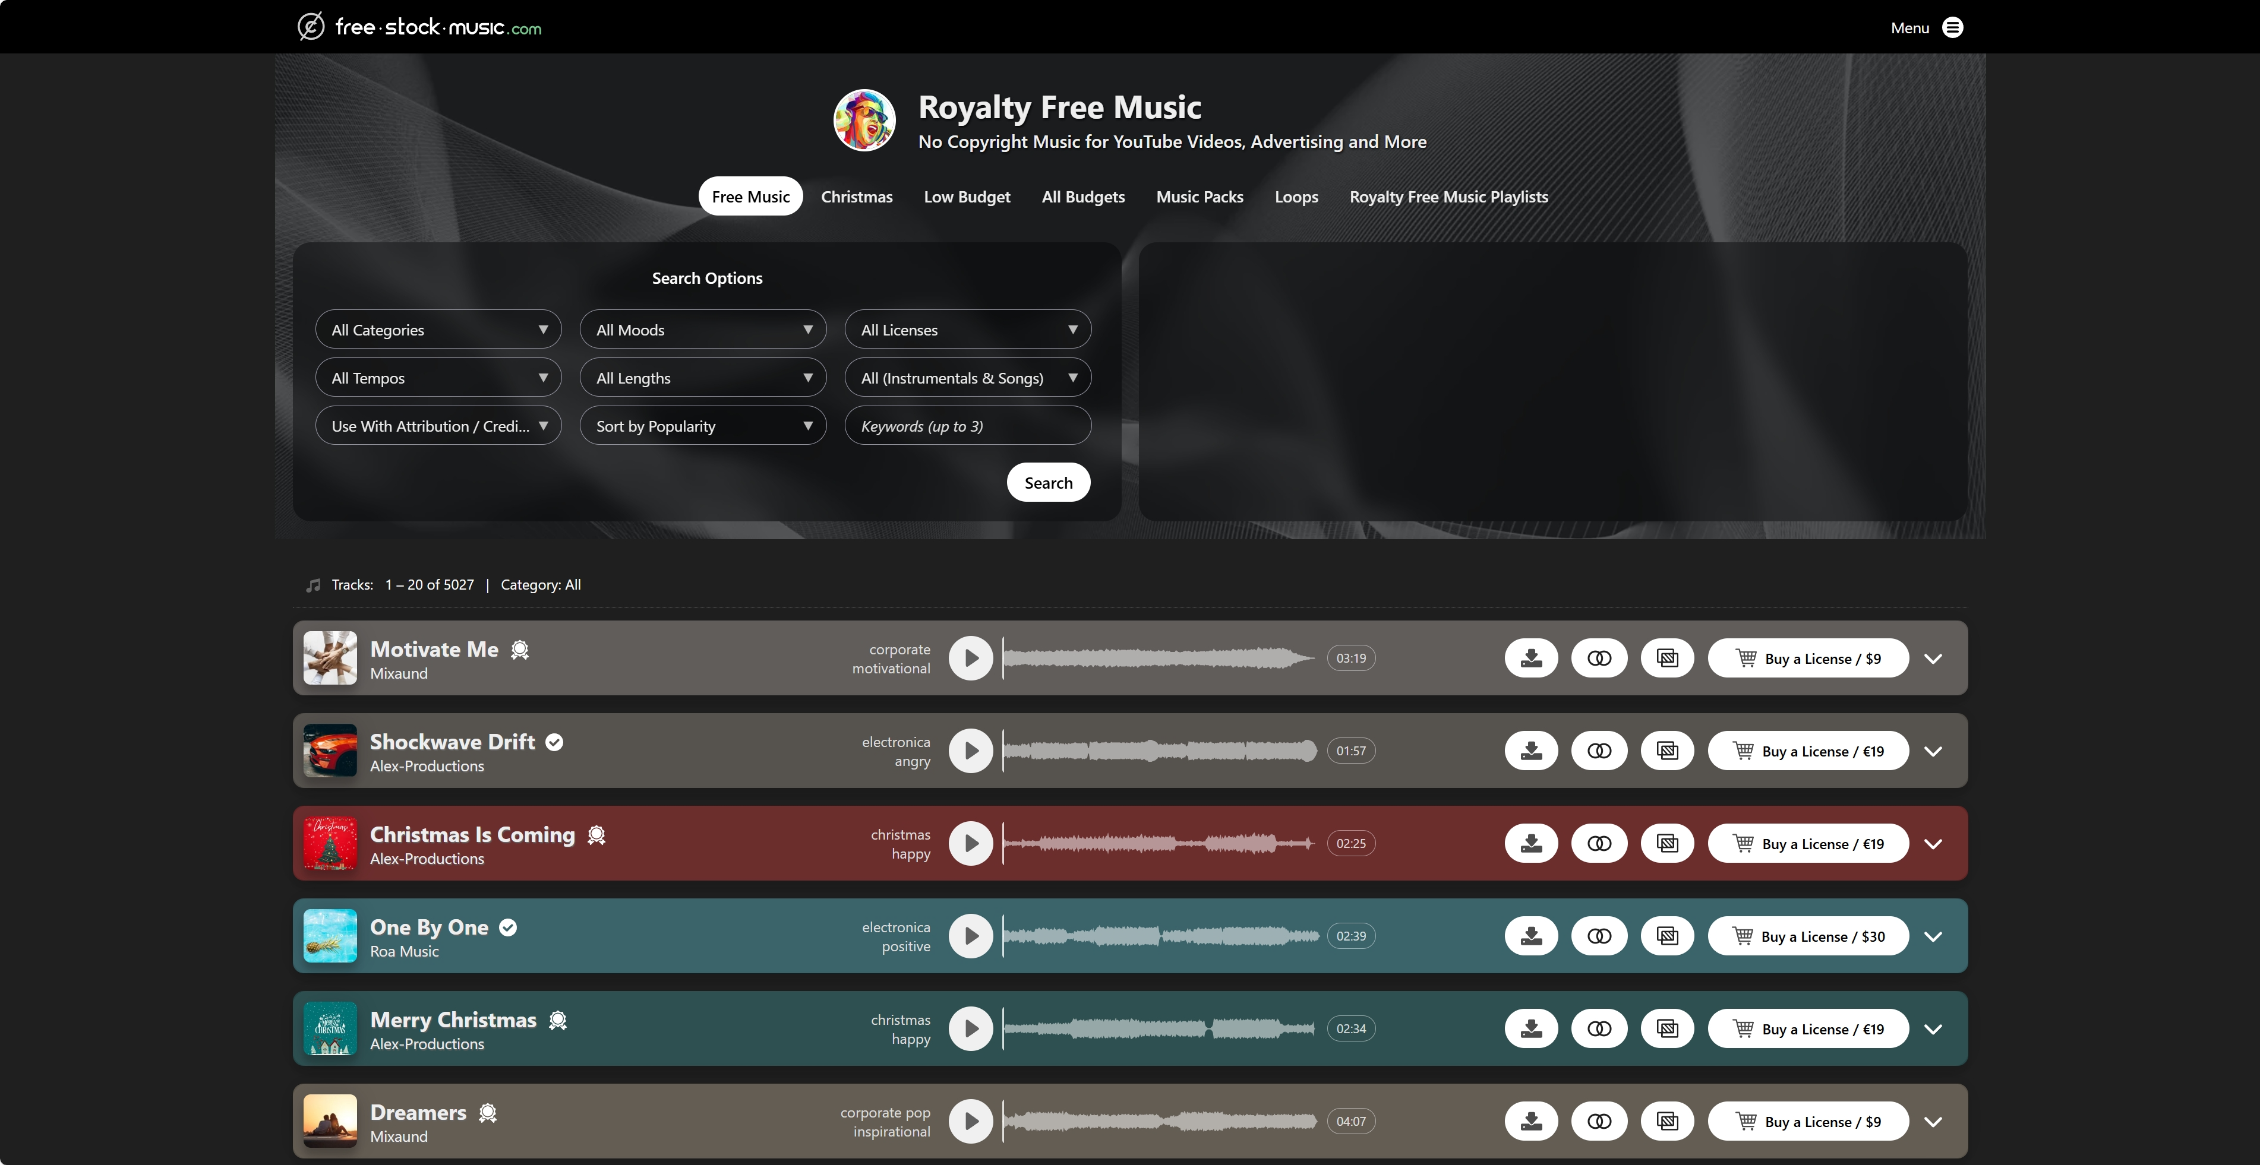Click the free-stock-music.com logo

pyautogui.click(x=419, y=27)
